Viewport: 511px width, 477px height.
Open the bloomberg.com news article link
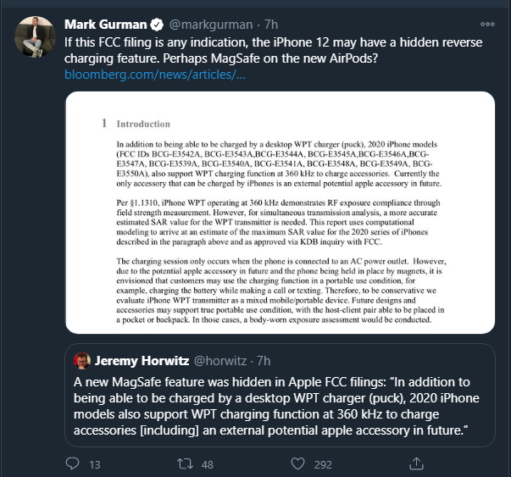155,75
